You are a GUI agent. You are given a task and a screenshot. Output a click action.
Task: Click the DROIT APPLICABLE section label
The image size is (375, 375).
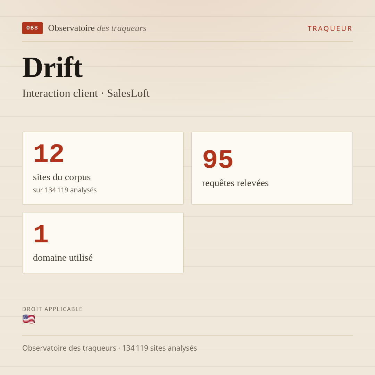(x=52, y=309)
